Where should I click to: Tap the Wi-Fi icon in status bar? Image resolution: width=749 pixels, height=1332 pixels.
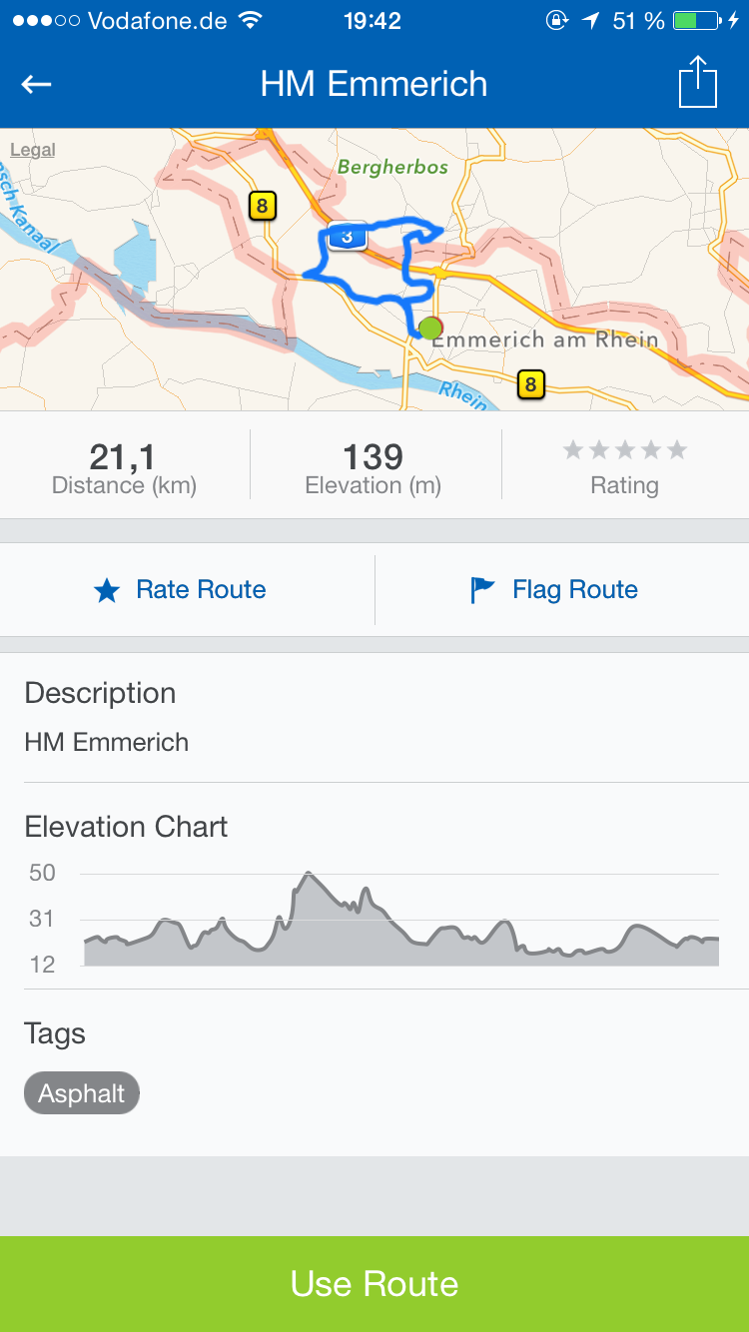(252, 21)
